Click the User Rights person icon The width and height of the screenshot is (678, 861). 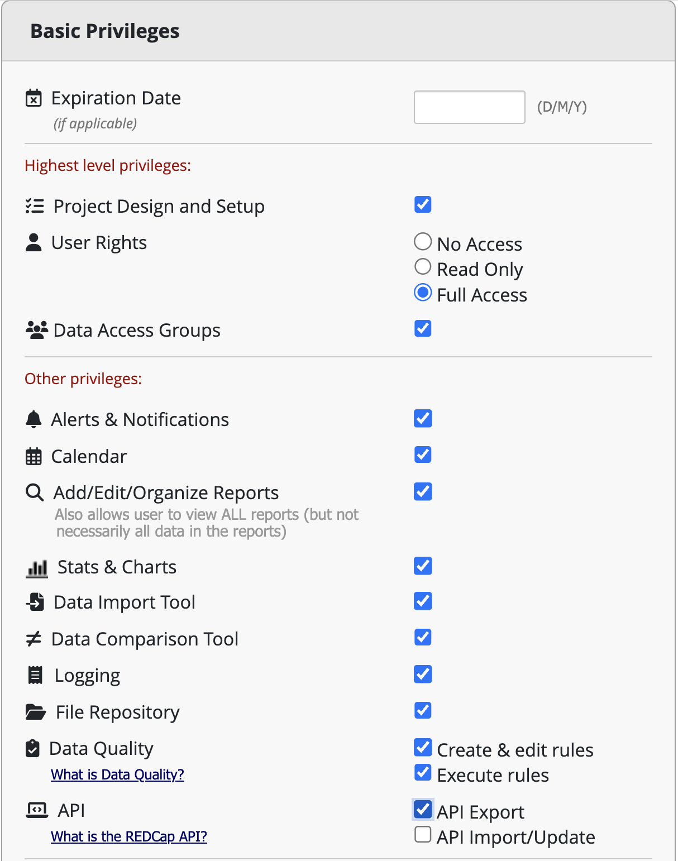34,242
